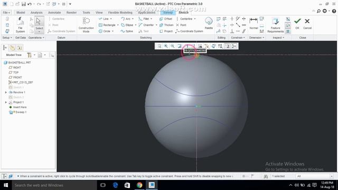Switch to the Analysis tab
Image resolution: width=338 pixels, height=190 pixels.
click(x=36, y=13)
